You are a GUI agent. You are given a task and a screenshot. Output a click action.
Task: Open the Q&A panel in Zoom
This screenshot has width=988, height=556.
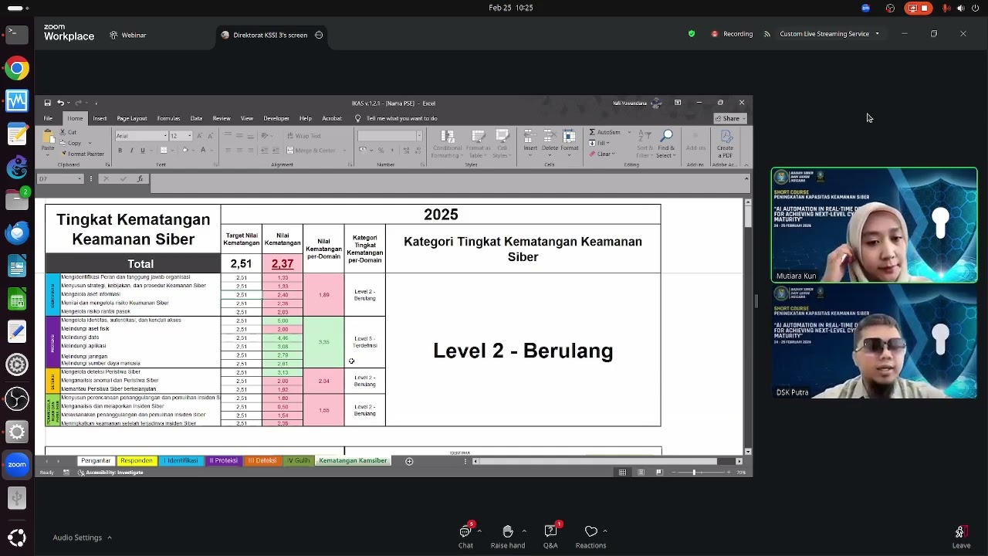(550, 536)
